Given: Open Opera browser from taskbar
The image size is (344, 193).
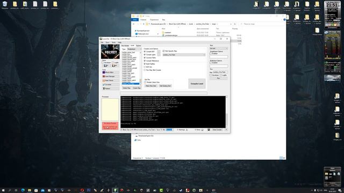Looking at the screenshot, I should click(82, 190).
